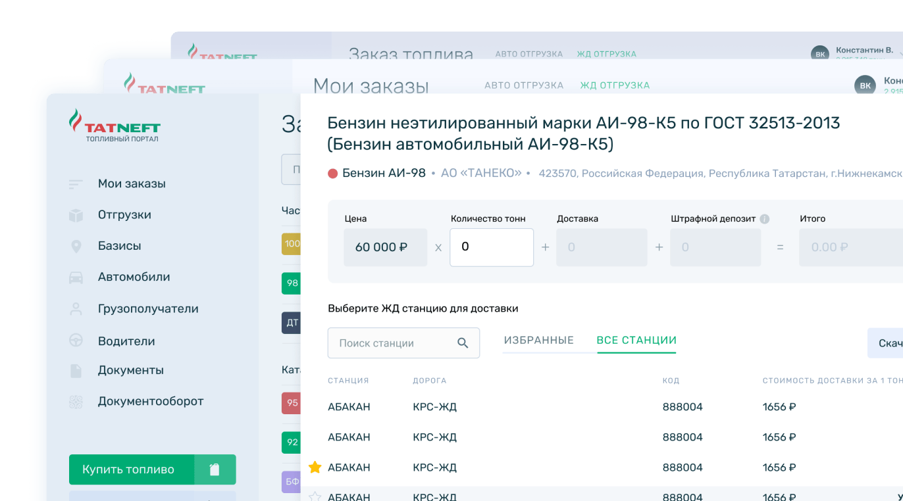Viewport: 903px width, 501px height.
Task: Unfavorite the gold-starred АБАКАН station
Action: [x=315, y=467]
